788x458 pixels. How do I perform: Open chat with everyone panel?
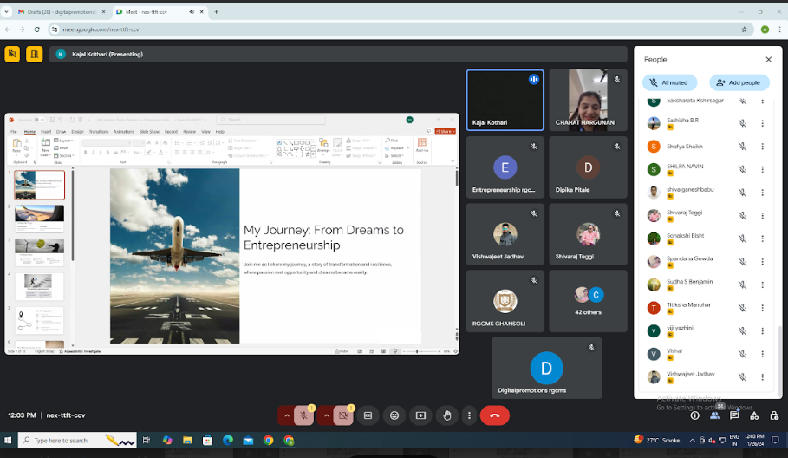(734, 415)
